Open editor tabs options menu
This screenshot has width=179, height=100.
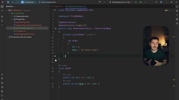tap(172, 6)
